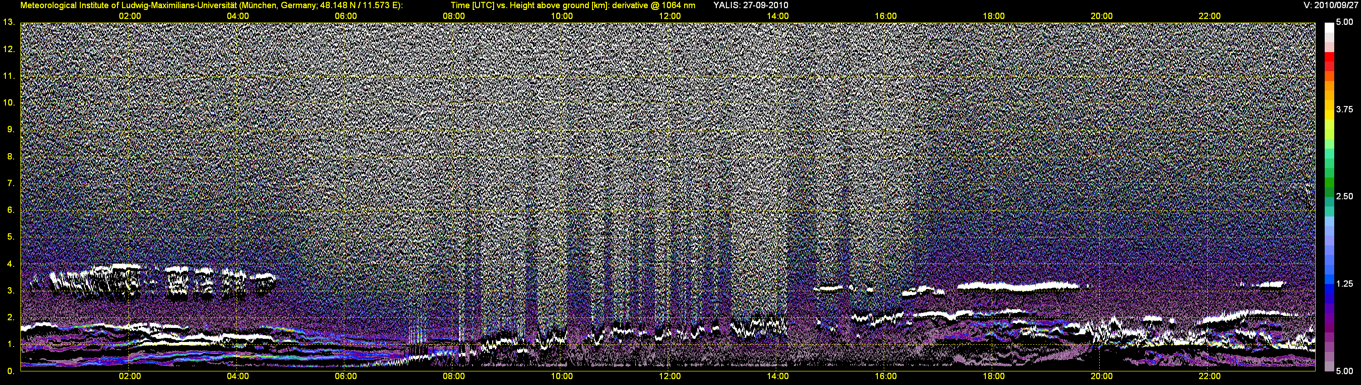Screen dimensions: 1361x385
Task: Pick the 12:00 label on bottom time axis
Action: click(x=670, y=376)
